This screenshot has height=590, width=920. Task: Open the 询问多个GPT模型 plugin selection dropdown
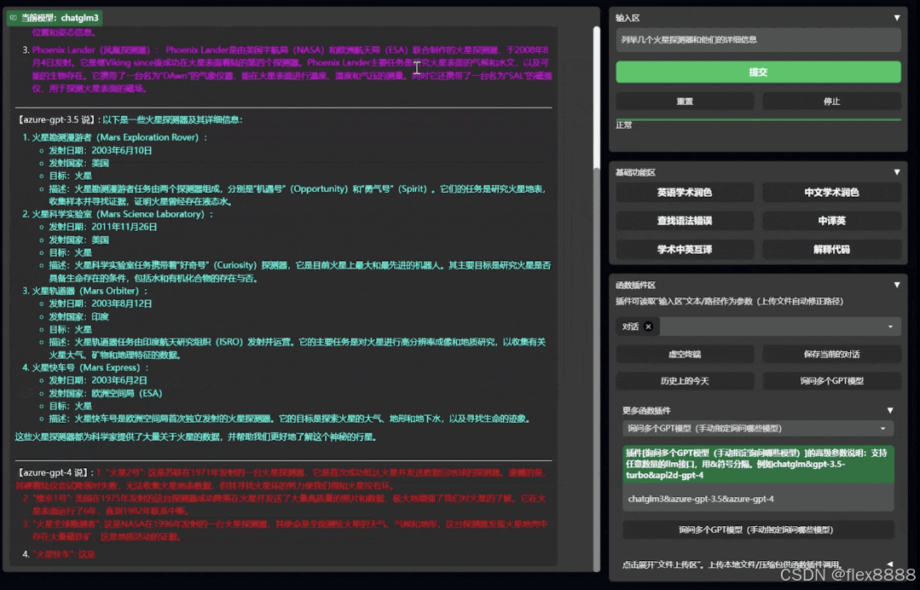[758, 429]
